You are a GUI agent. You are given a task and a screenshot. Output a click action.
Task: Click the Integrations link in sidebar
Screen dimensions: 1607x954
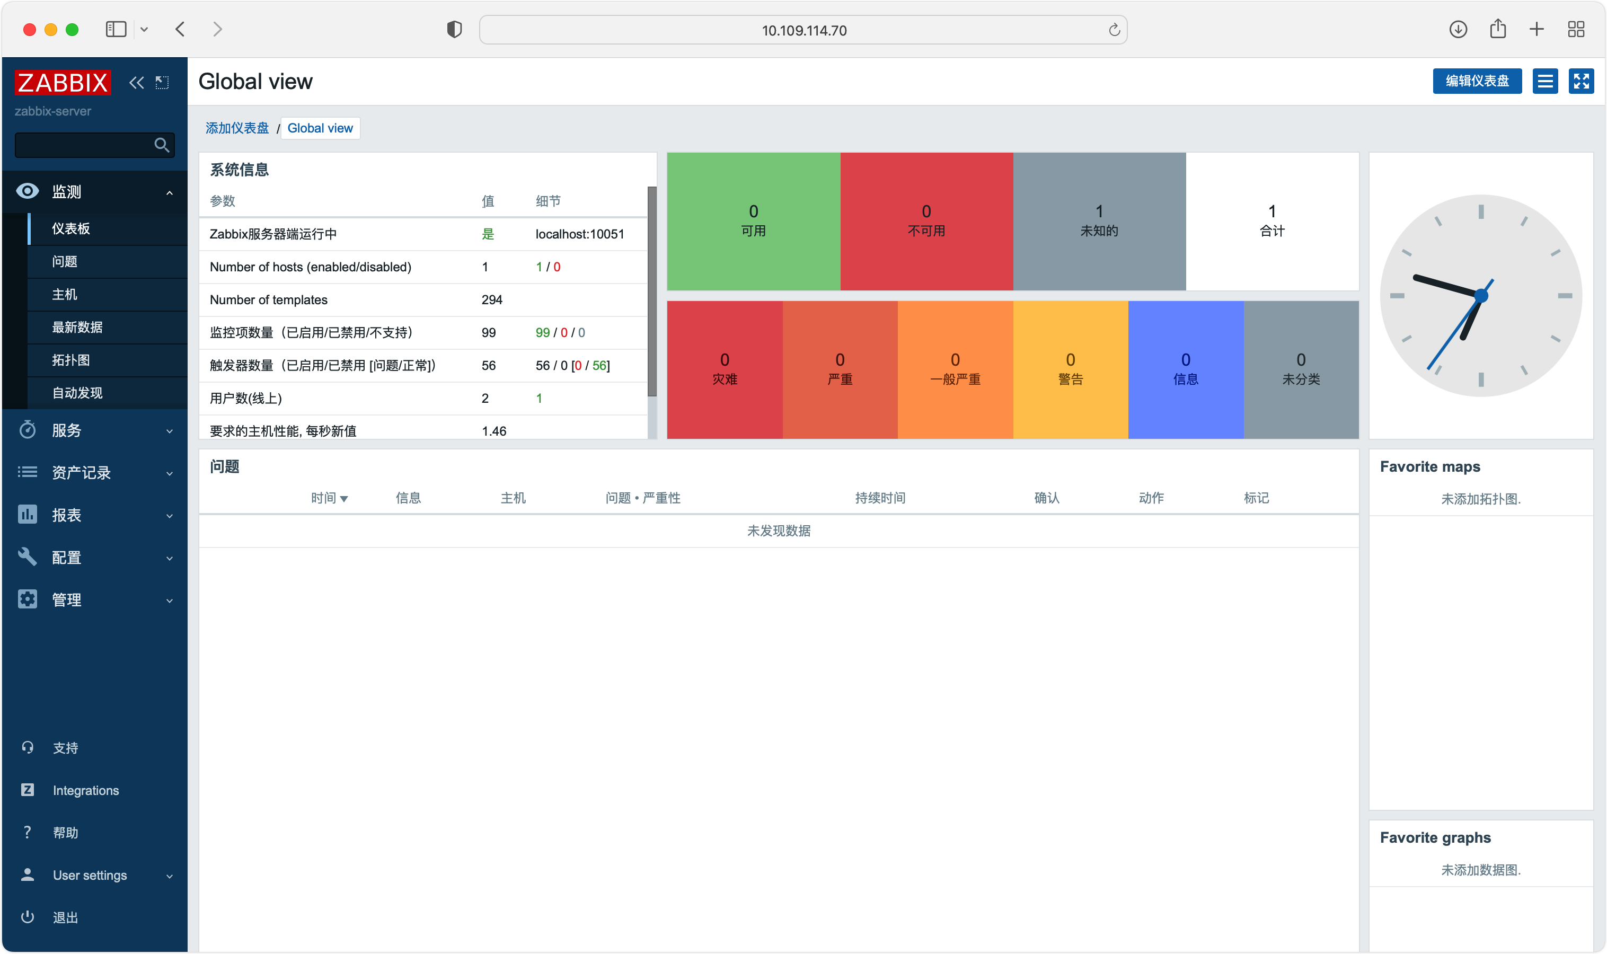click(85, 790)
